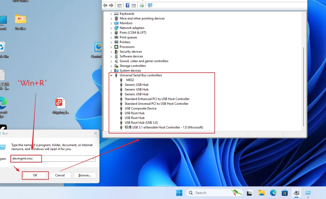Click the taskbar Search box
This screenshot has height=199, width=326.
coord(214,193)
